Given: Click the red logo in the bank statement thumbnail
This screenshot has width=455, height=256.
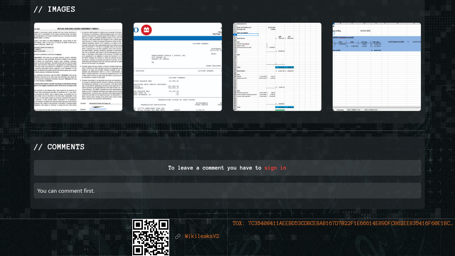Looking at the screenshot, I should (146, 30).
